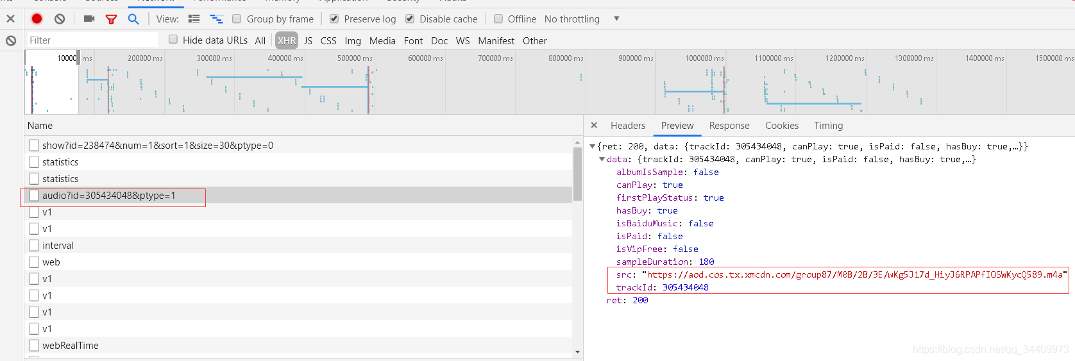1075x361 pixels.
Task: Clear the network log
Action: tap(60, 19)
